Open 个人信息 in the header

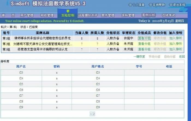coord(138,5)
